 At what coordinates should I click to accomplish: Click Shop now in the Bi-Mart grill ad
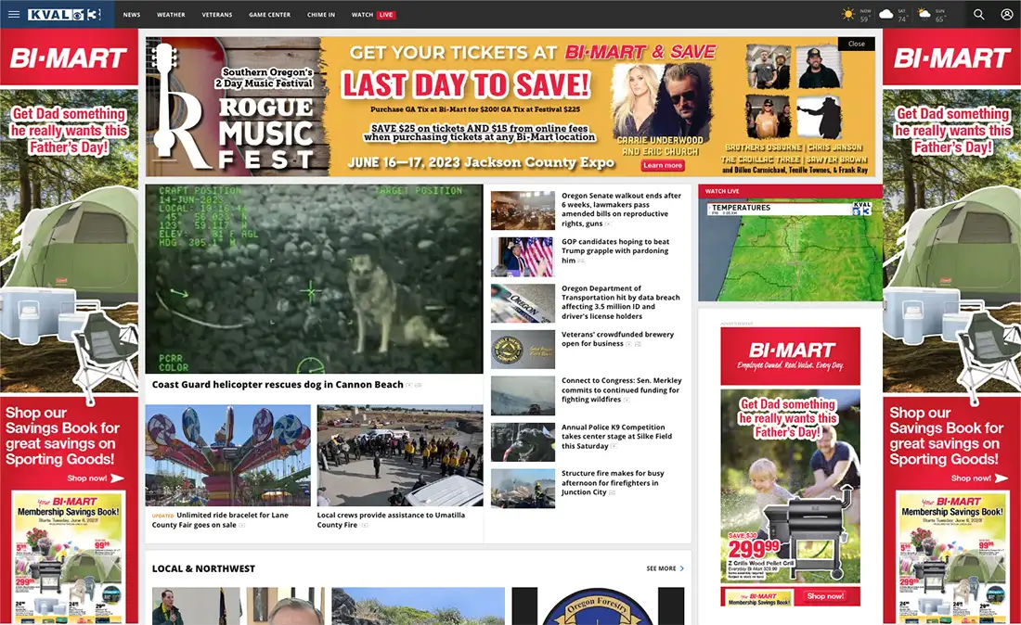pyautogui.click(x=826, y=595)
